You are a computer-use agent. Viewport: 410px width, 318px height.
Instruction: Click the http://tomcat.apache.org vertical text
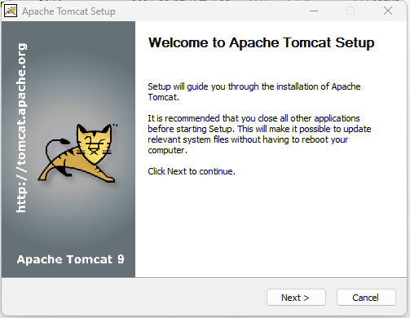pos(21,127)
